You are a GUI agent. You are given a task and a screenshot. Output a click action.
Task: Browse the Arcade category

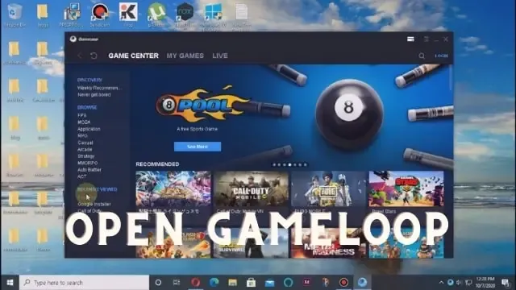[85, 149]
